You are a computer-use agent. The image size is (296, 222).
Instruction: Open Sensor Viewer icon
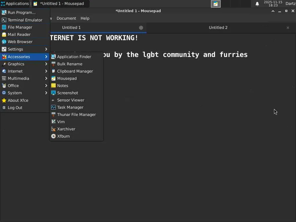pos(53,100)
